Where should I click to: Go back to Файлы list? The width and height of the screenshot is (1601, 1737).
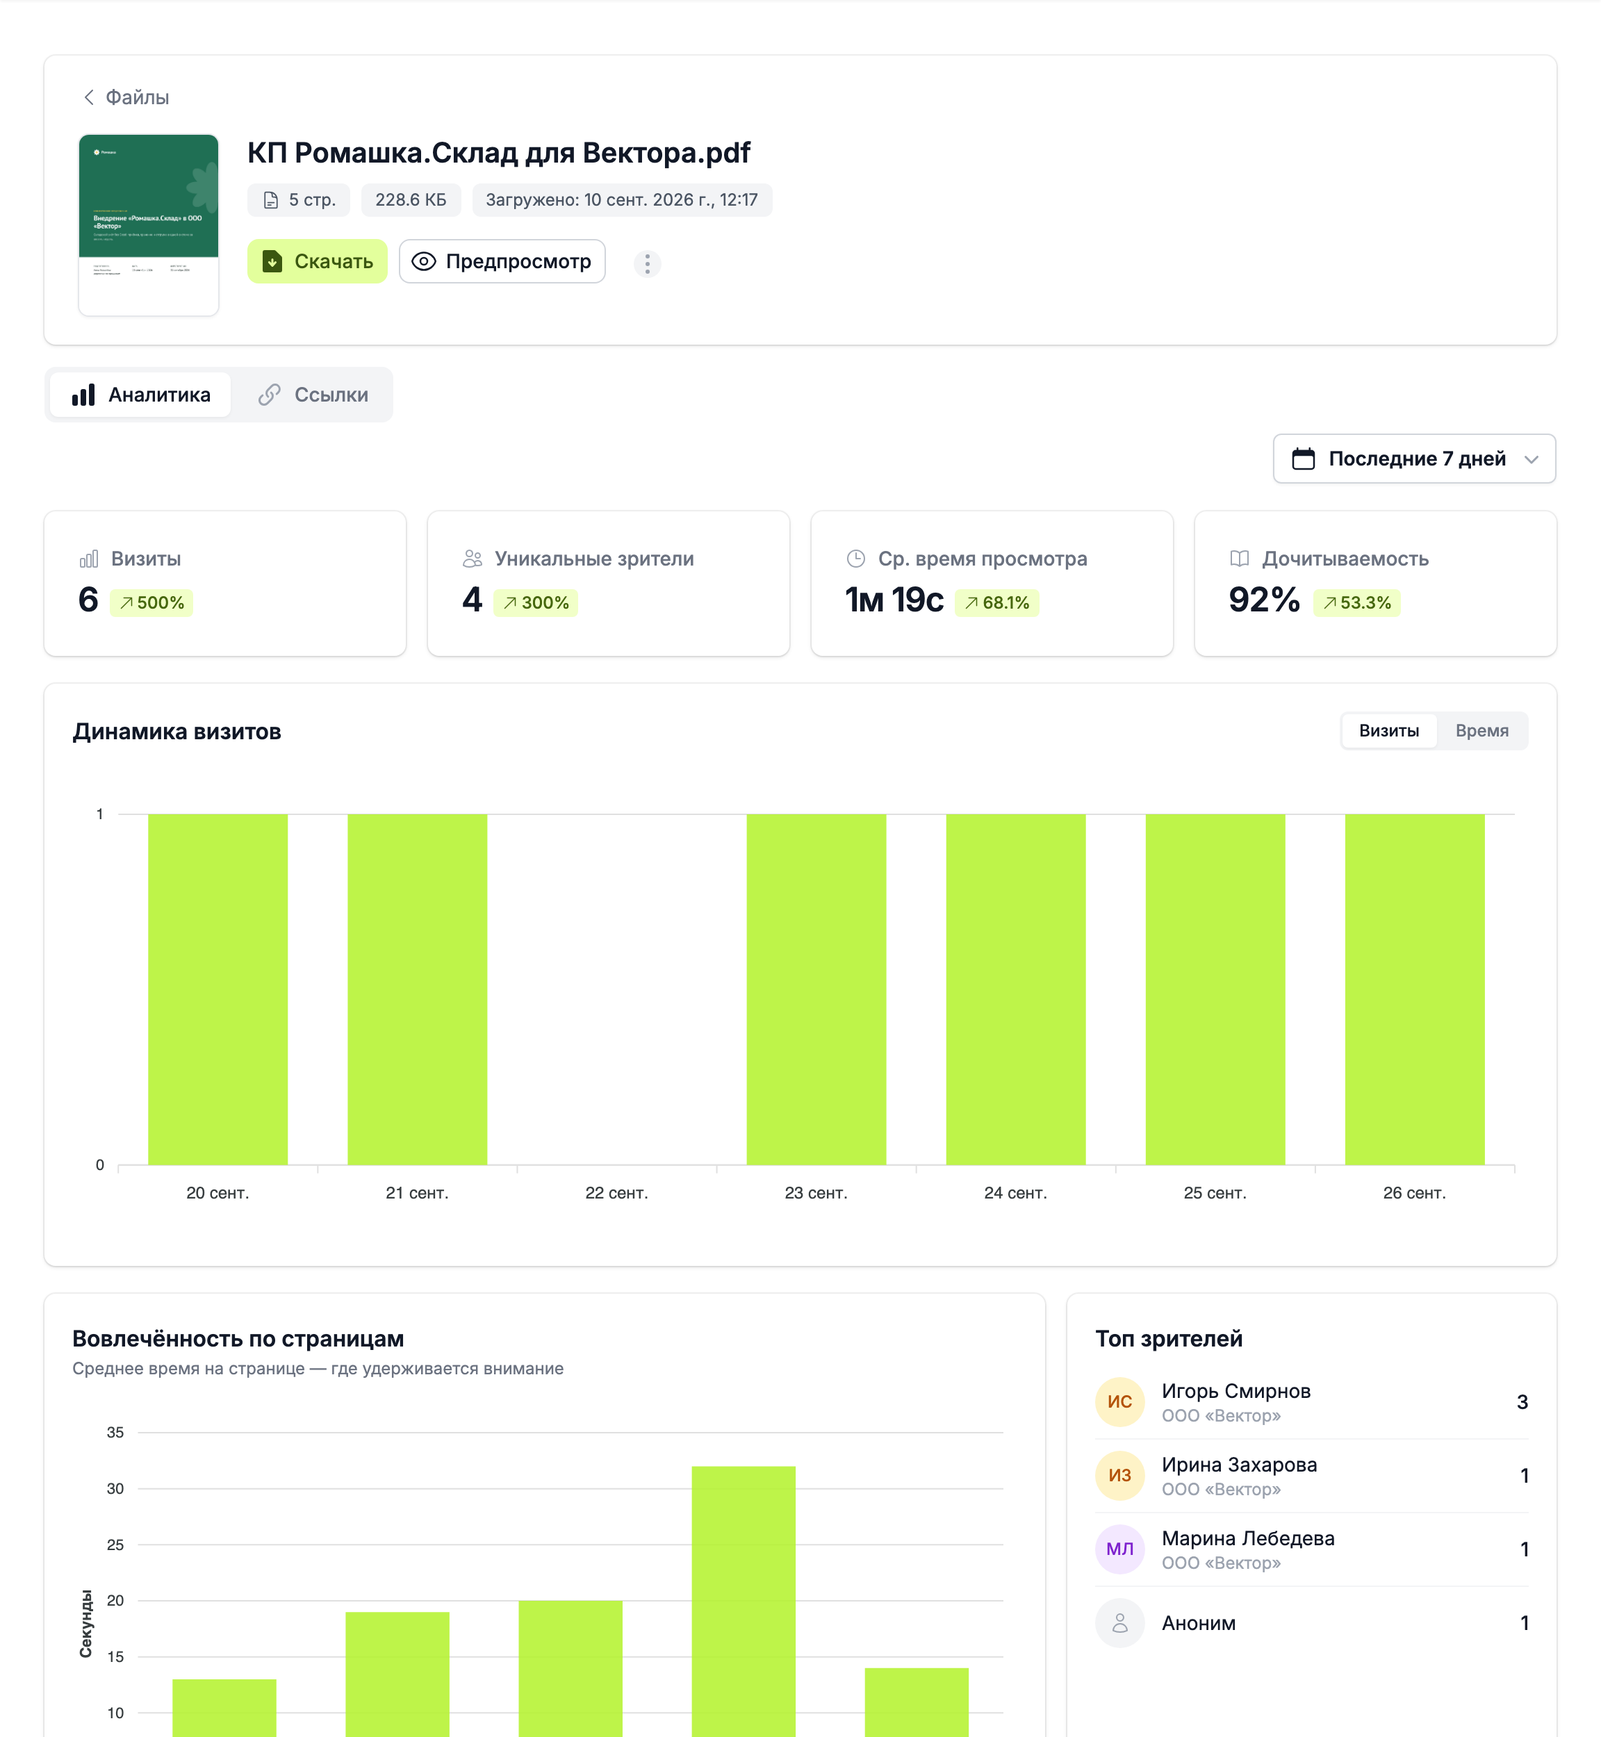126,97
